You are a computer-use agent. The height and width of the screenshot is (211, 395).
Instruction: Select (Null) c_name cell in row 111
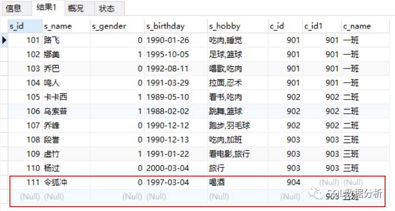(365, 182)
